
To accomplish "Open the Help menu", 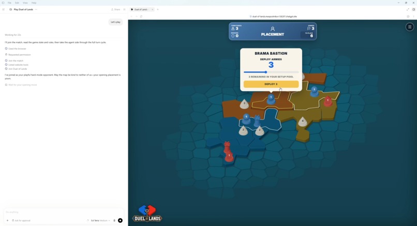I will coord(34,3).
